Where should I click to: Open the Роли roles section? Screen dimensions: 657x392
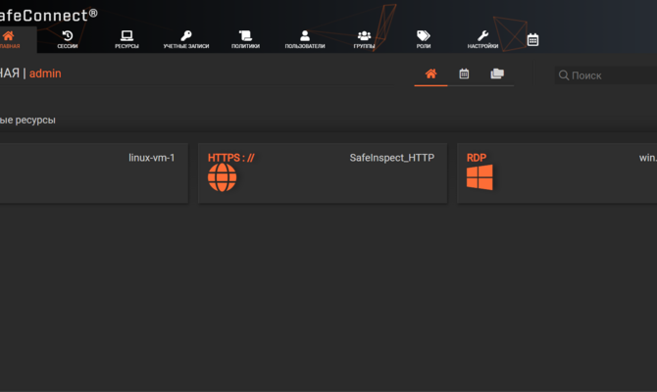pos(424,39)
